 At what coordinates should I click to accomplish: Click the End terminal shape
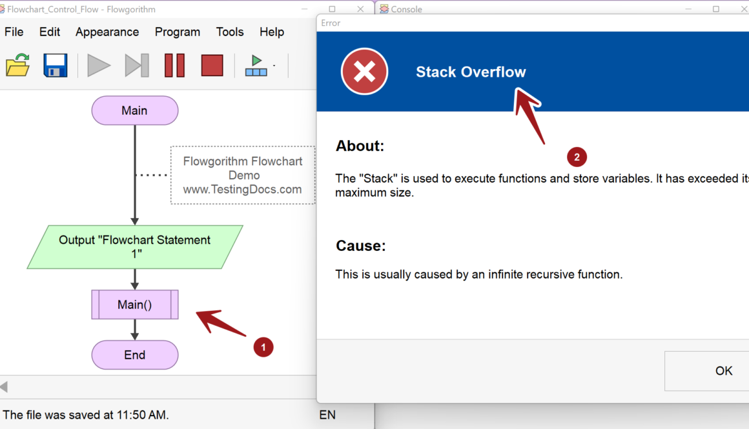pyautogui.click(x=135, y=355)
